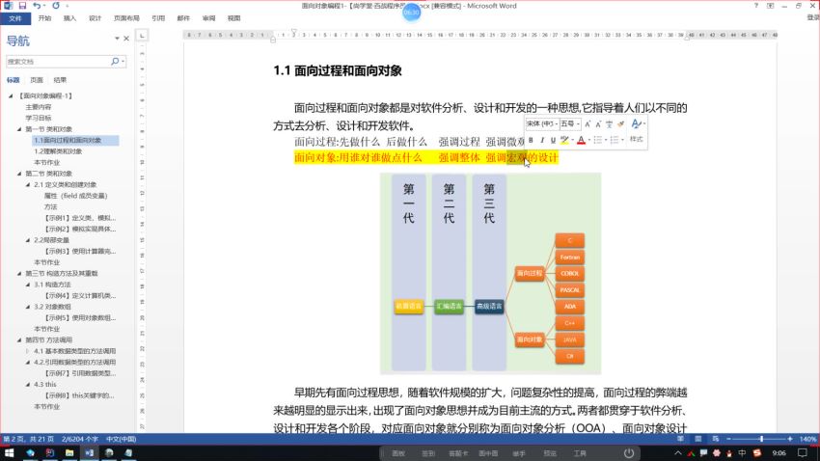Click the Redo icon in quick access toolbar
The image size is (820, 461).
[x=56, y=6]
